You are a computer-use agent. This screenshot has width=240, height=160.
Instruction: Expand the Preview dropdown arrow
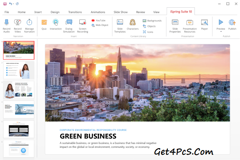pyautogui.click(x=221, y=32)
